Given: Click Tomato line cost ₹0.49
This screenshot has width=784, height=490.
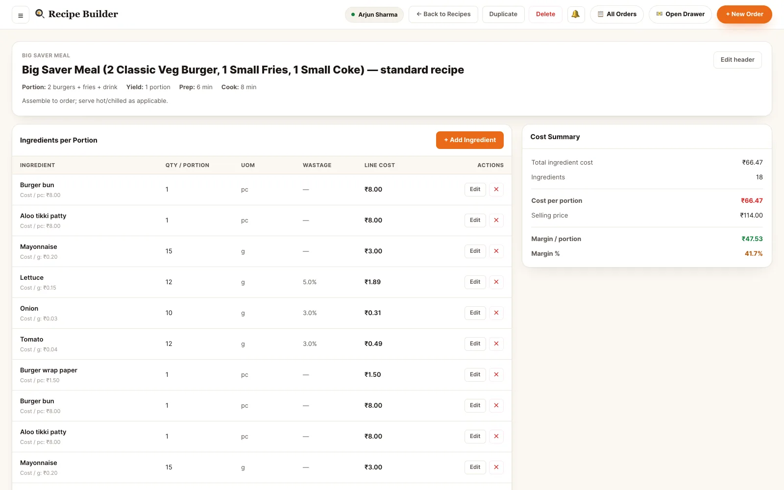Looking at the screenshot, I should [373, 343].
